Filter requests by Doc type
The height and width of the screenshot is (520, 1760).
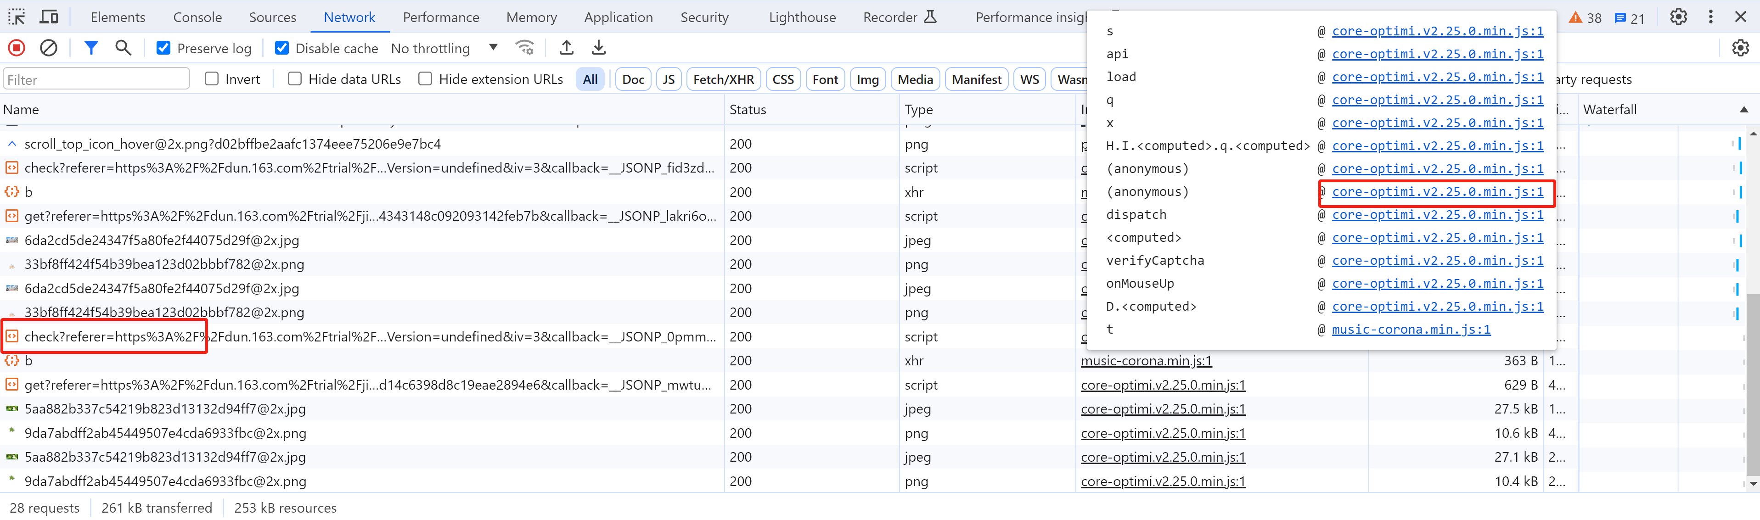pyautogui.click(x=633, y=80)
